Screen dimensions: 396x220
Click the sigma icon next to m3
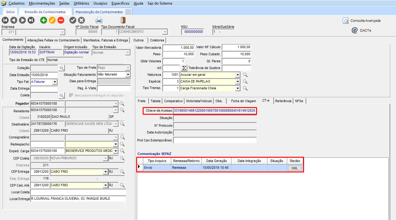pyautogui.click(x=184, y=68)
